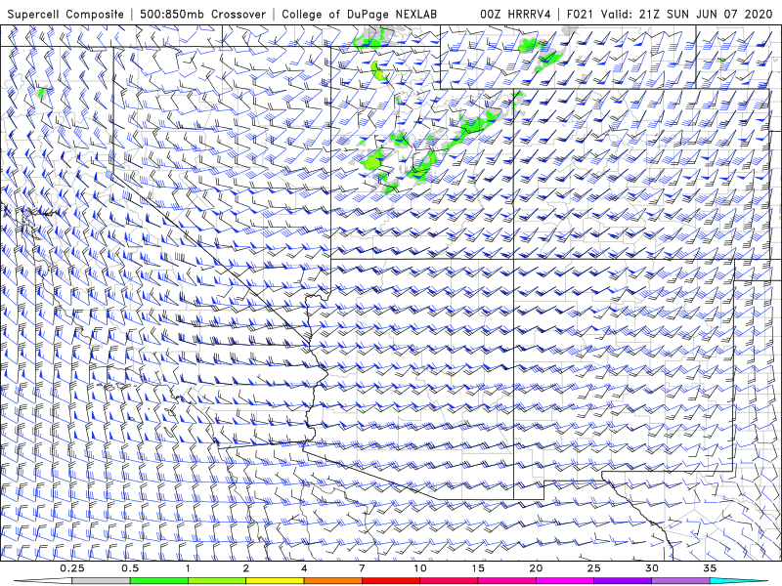This screenshot has width=782, height=586.
Task: Click the colorbar label "35"
Action: pos(710,568)
